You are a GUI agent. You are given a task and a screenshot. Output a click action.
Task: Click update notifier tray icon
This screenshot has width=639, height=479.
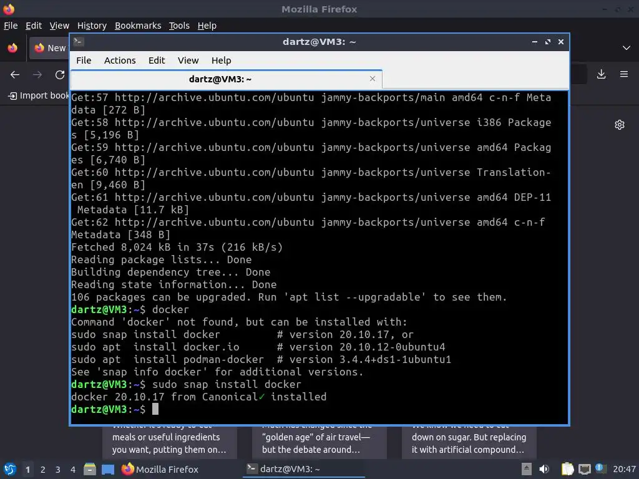click(x=601, y=468)
